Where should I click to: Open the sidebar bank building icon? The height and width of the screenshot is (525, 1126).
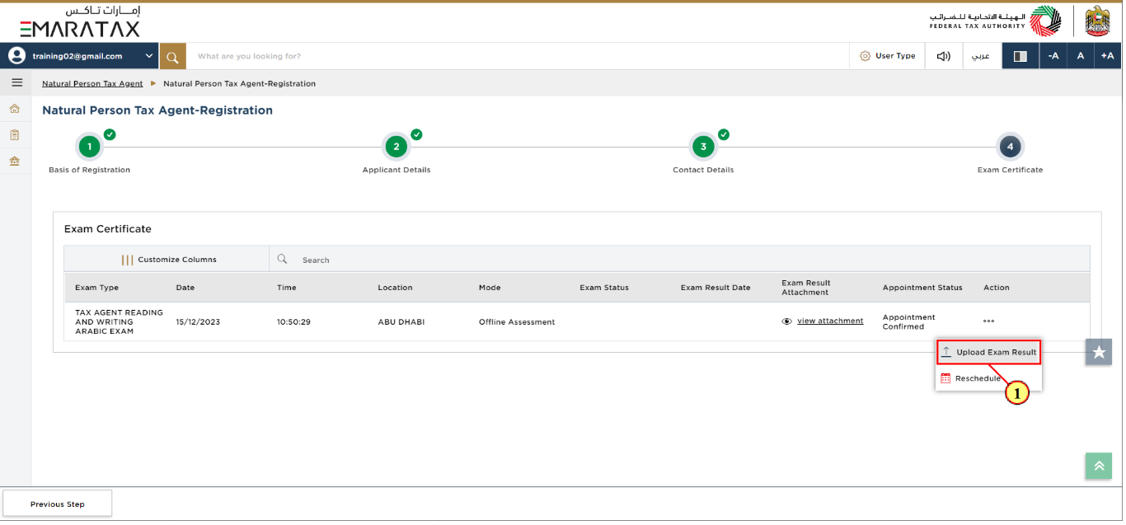pyautogui.click(x=15, y=161)
